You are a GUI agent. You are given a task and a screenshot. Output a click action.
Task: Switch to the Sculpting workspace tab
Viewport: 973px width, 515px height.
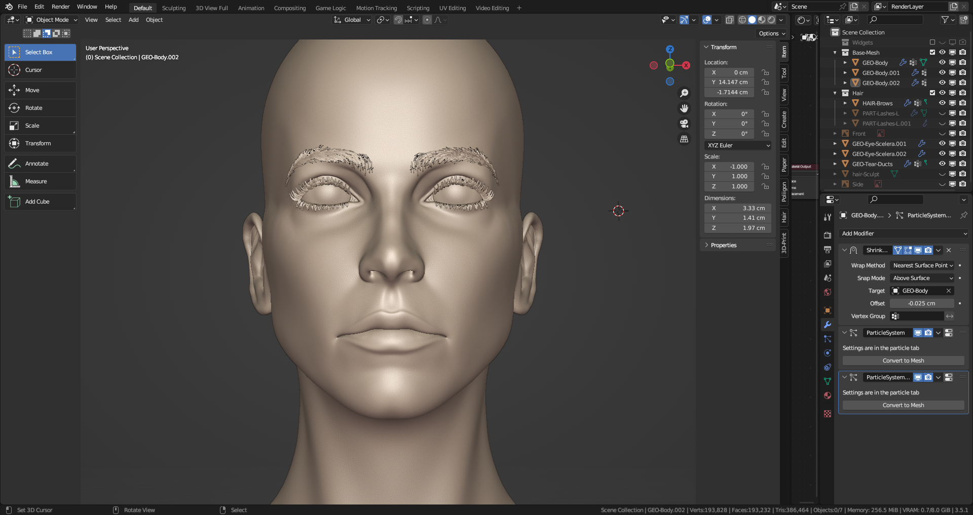click(x=174, y=8)
